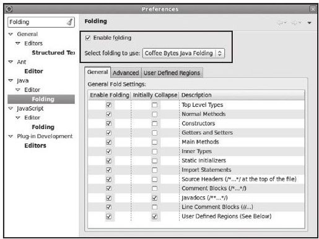Collapse the JavaScript tree node
319x239 pixels.
click(x=11, y=108)
